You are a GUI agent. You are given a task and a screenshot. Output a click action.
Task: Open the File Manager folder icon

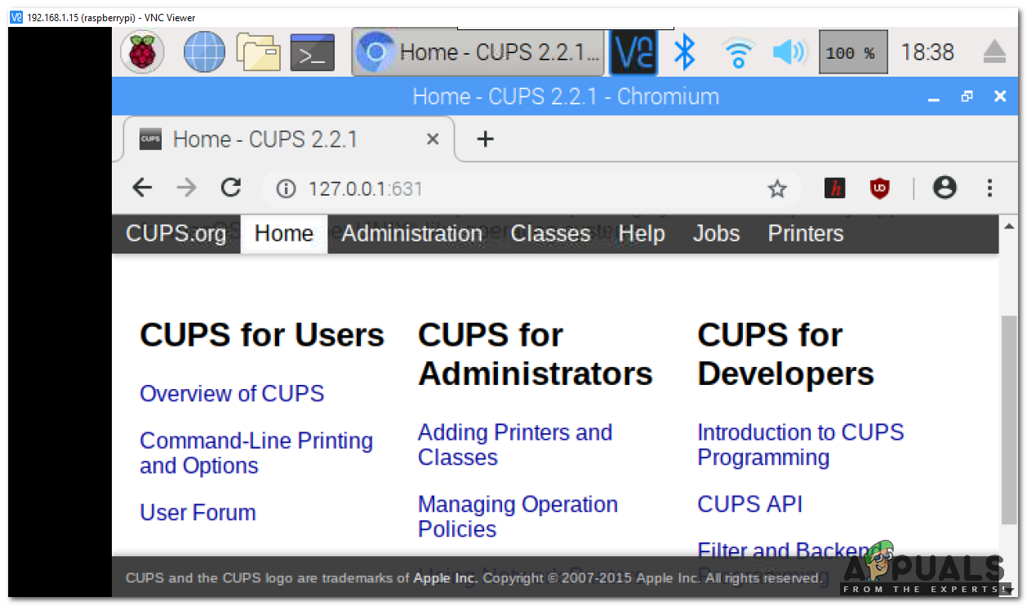(x=258, y=52)
